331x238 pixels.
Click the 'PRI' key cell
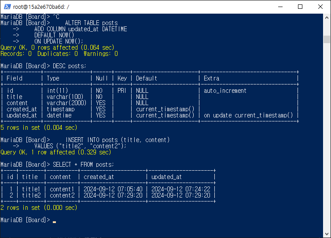pyautogui.click(x=121, y=91)
